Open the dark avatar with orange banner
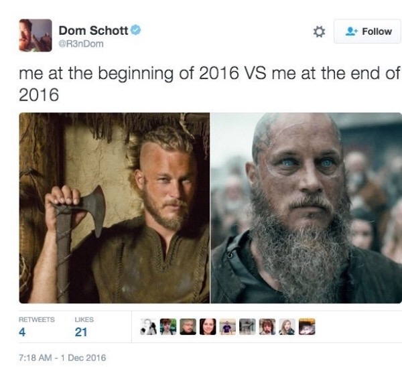 307,327
